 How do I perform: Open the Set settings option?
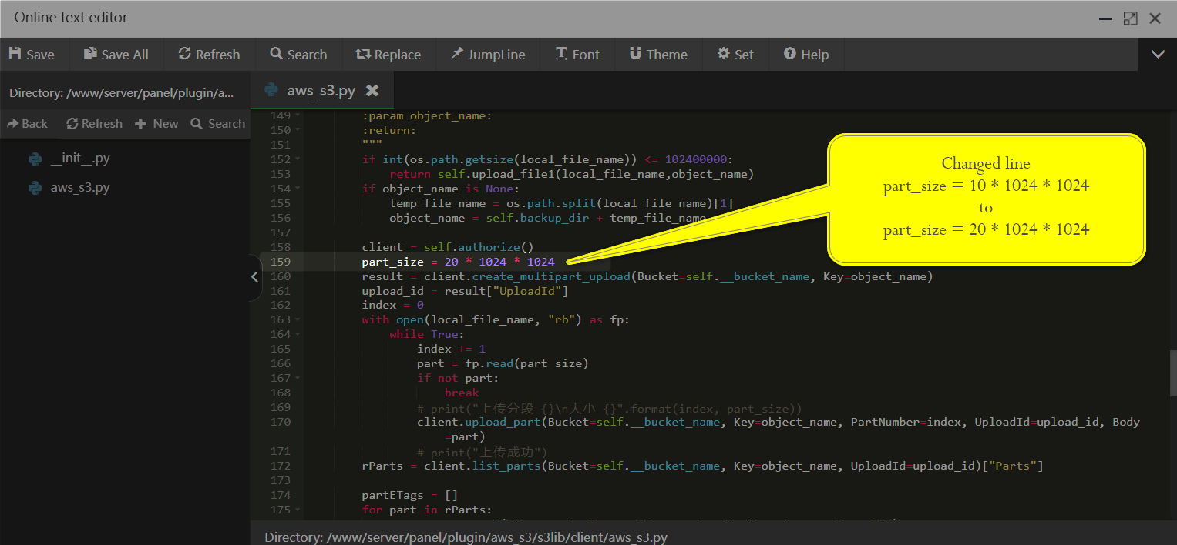point(735,55)
